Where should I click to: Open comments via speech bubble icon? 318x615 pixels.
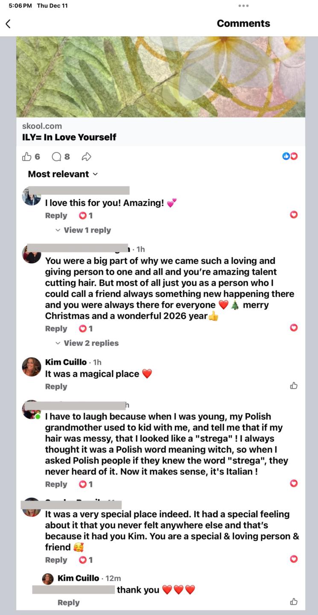(56, 157)
